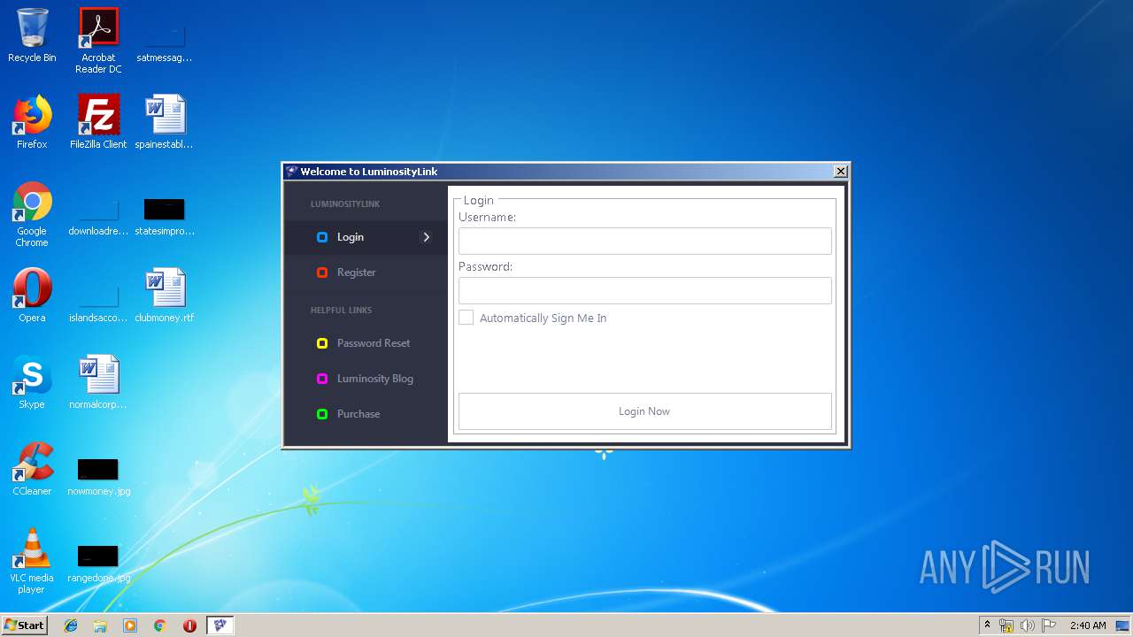Launch Internet Explorer from taskbar
The image size is (1133, 637).
71,625
